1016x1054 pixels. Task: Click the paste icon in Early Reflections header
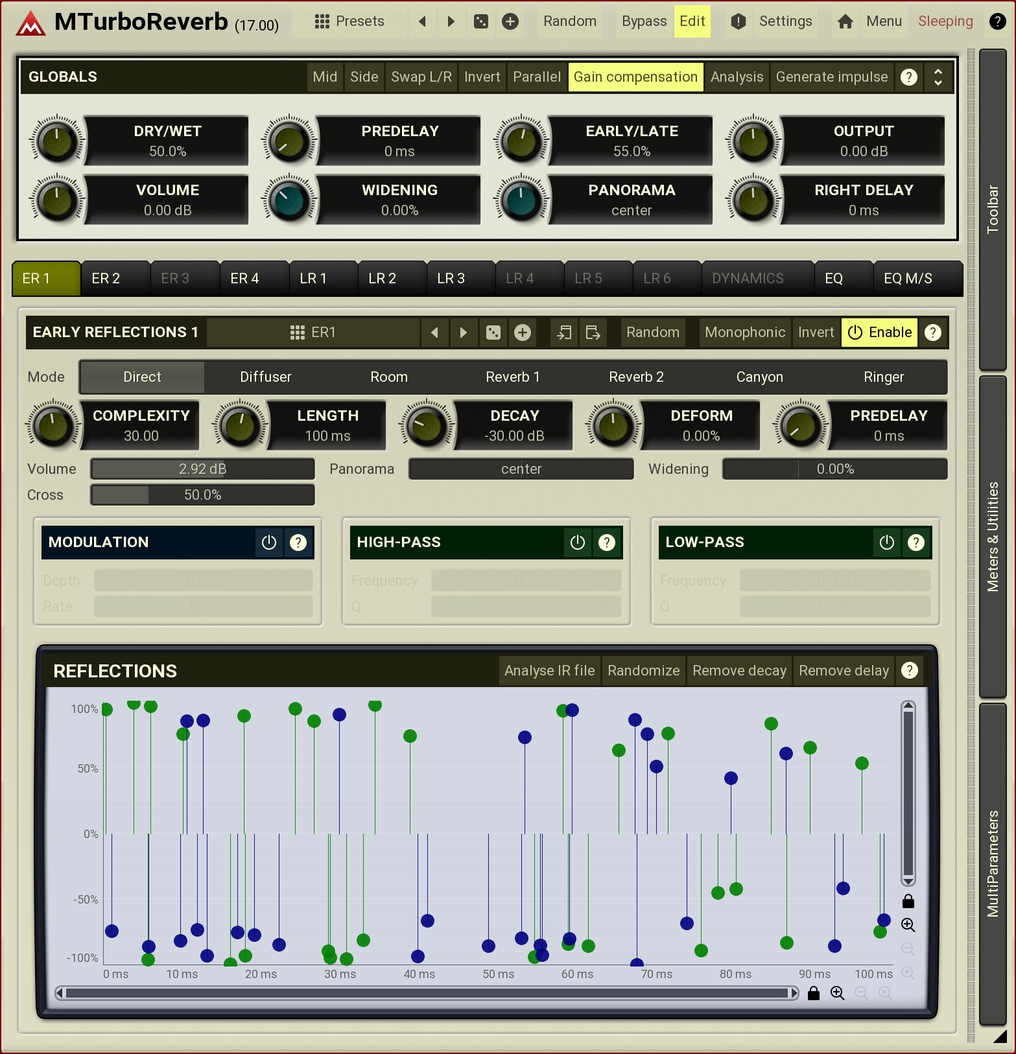593,333
